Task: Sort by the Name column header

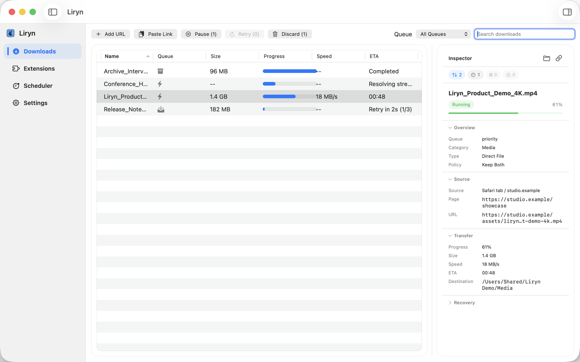Action: pos(126,56)
